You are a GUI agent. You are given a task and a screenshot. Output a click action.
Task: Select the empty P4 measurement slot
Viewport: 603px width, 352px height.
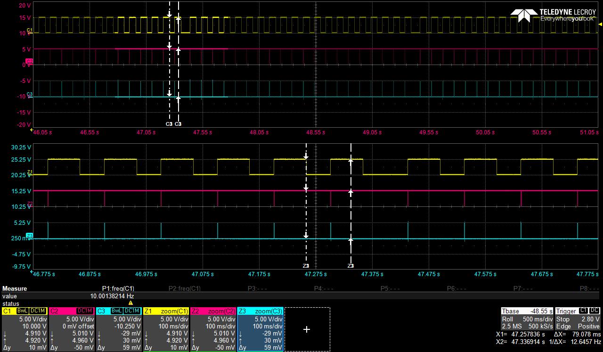pyautogui.click(x=324, y=288)
